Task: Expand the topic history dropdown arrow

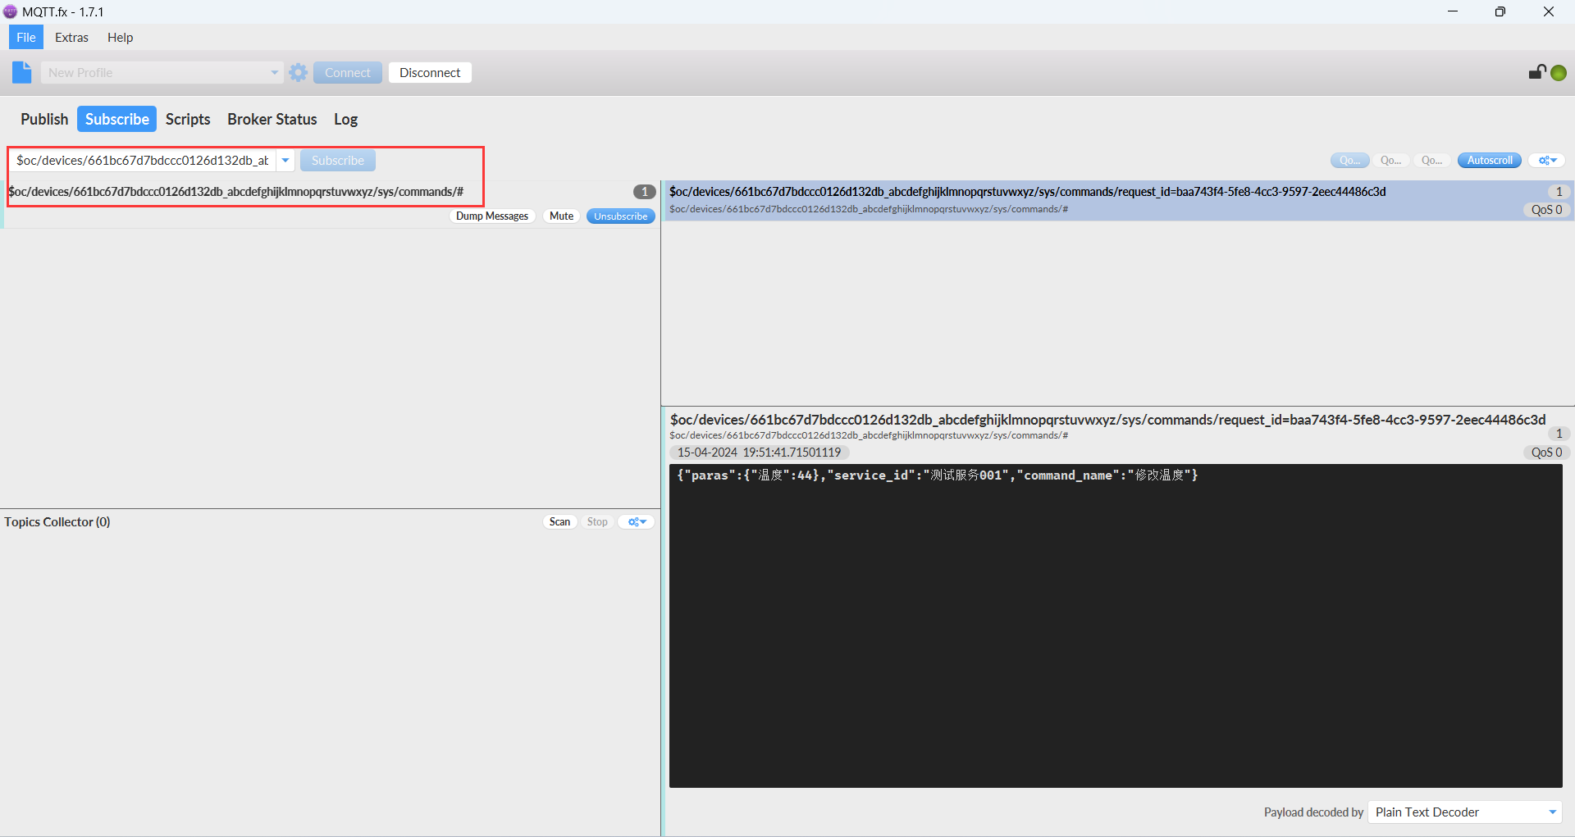Action: tap(285, 161)
